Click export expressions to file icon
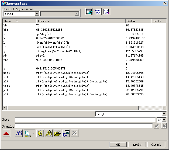The width and height of the screenshot is (169, 150). (x=106, y=12)
